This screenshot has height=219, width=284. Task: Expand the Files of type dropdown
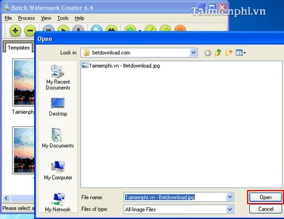(x=229, y=209)
